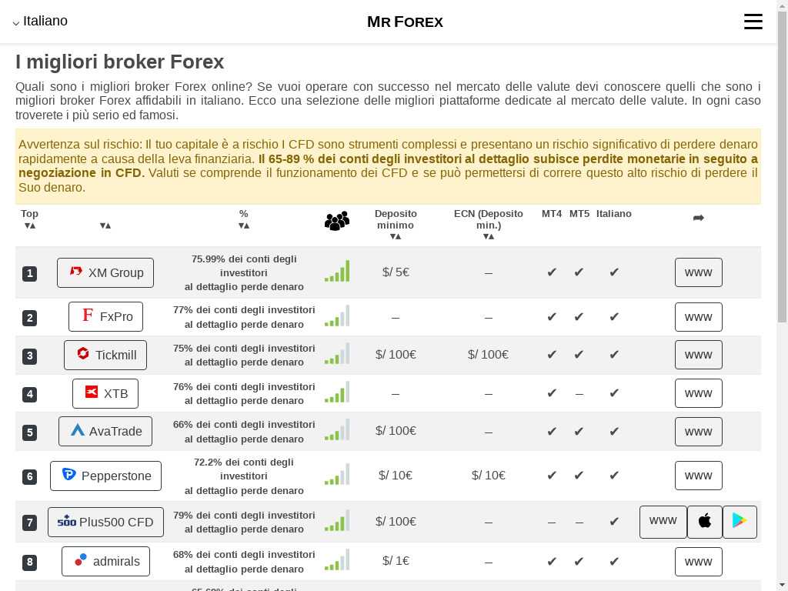Screen dimensions: 788x591
Task: Sort table by Top rank arrows
Action: (30, 225)
